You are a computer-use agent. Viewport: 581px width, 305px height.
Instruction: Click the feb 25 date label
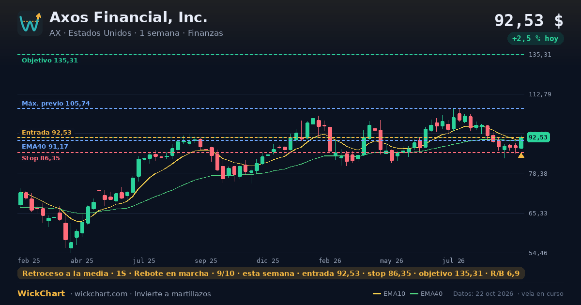click(x=29, y=260)
